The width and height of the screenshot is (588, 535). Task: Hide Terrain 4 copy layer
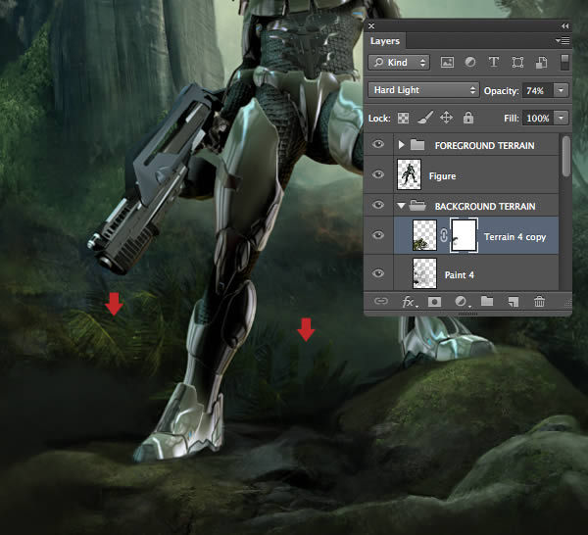[378, 235]
